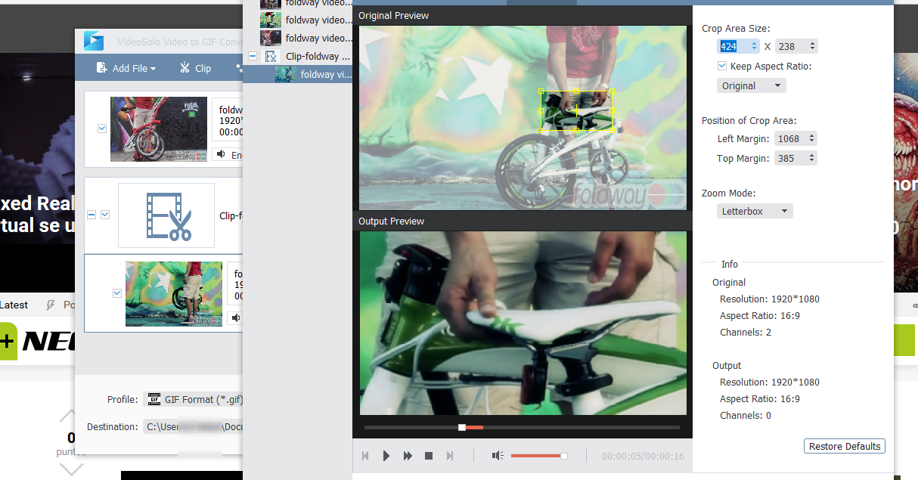Uncheck the first foldway video checkbox
The image size is (918, 480).
point(102,129)
